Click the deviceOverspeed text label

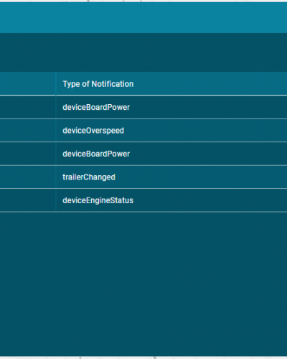point(93,131)
